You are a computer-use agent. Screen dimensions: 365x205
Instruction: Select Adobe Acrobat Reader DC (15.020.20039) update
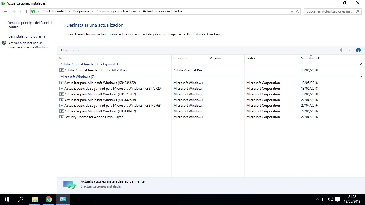pyautogui.click(x=95, y=70)
